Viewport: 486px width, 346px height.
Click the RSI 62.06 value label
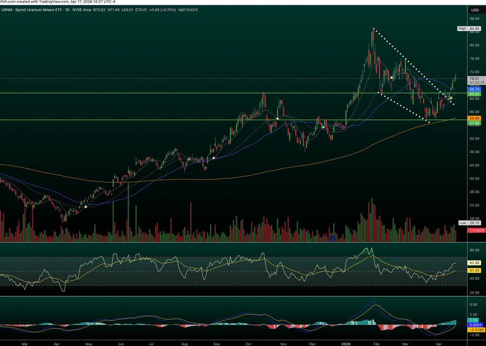click(474, 263)
